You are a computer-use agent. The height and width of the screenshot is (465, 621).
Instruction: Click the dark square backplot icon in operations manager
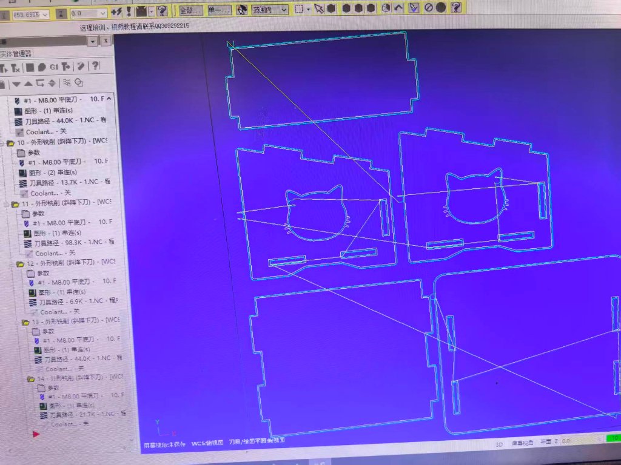(x=30, y=68)
